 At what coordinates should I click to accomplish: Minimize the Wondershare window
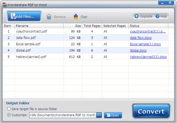tap(162, 3)
